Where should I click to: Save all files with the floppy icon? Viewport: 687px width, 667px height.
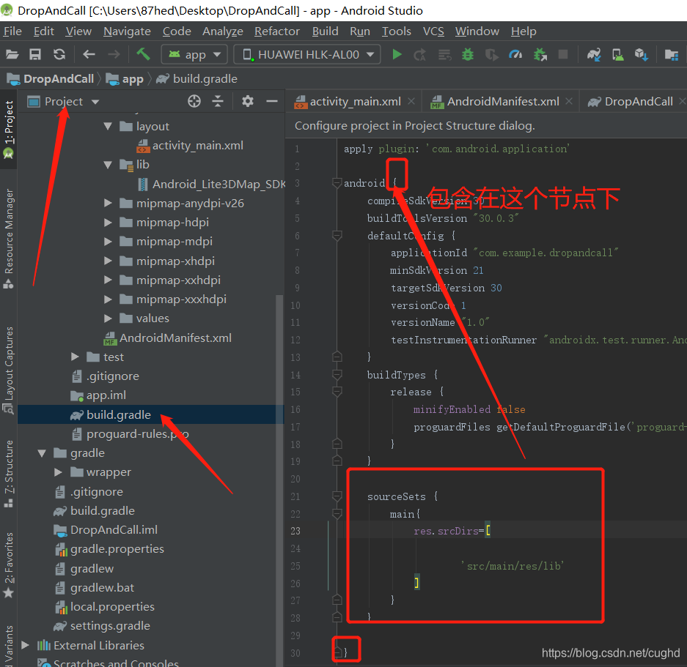point(35,54)
